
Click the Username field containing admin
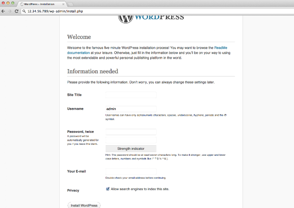coord(131,109)
